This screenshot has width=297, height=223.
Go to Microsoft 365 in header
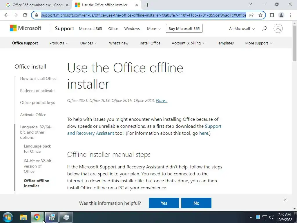tap(90, 29)
